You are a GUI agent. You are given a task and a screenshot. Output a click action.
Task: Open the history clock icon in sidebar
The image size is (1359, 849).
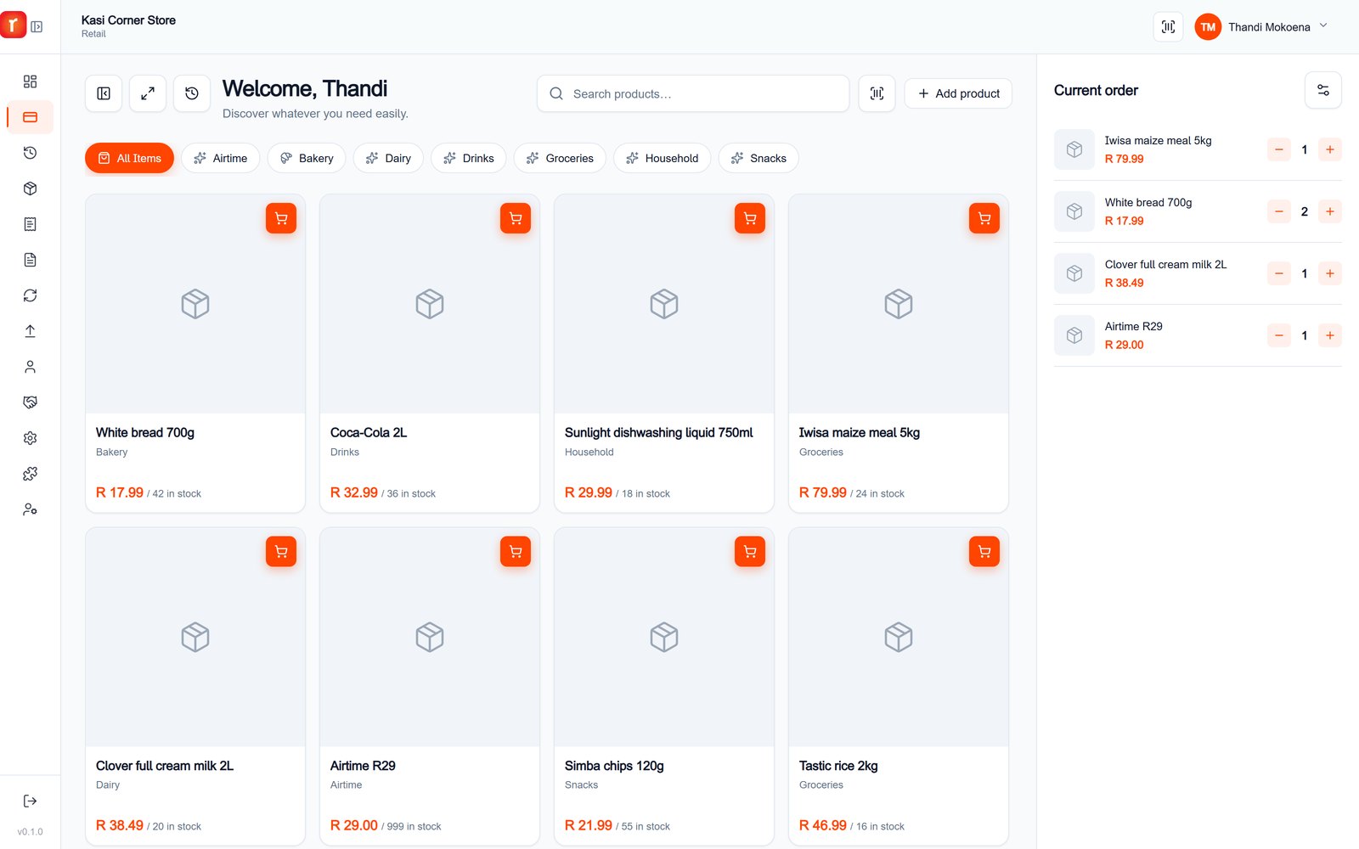30,153
